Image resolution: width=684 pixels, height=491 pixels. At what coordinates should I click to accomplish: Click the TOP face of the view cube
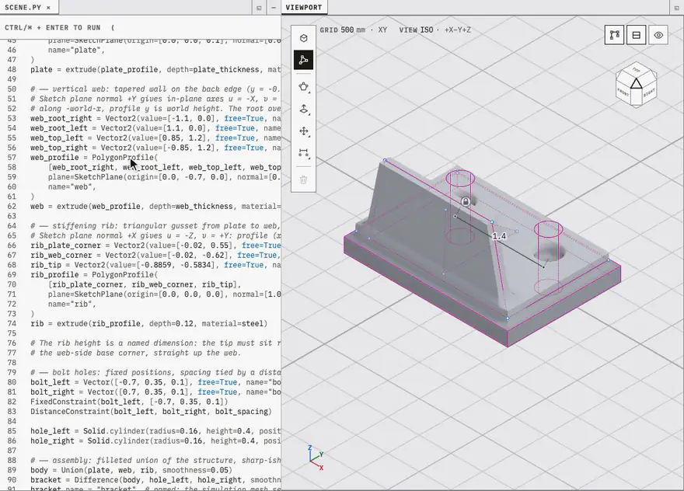pyautogui.click(x=637, y=71)
